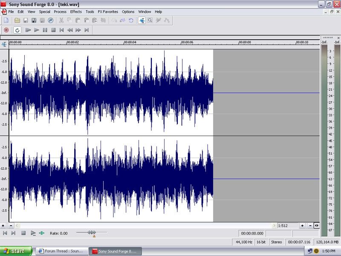Image resolution: width=341 pixels, height=256 pixels.
Task: Click the New file icon in toolbar
Action: (6, 20)
